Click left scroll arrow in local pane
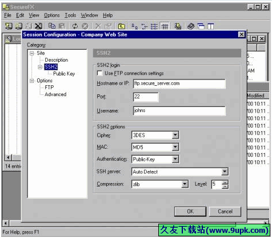 (x=8, y=158)
